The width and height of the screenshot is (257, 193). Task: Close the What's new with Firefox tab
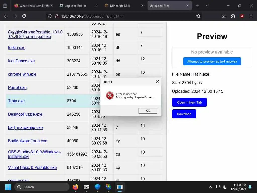click(52, 6)
